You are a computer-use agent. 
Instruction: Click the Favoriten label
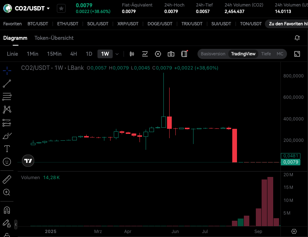tap(12, 24)
